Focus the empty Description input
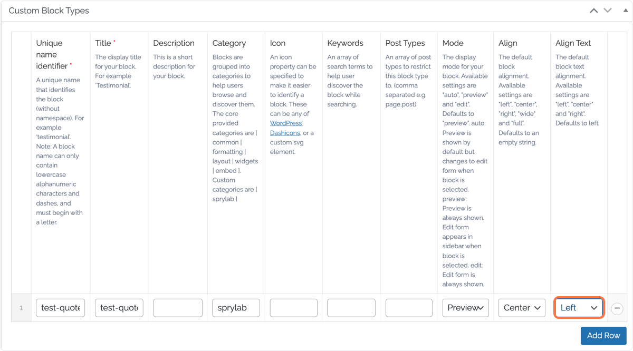 coord(178,308)
